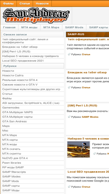Open the MTA скрипты category

[x=12, y=154]
